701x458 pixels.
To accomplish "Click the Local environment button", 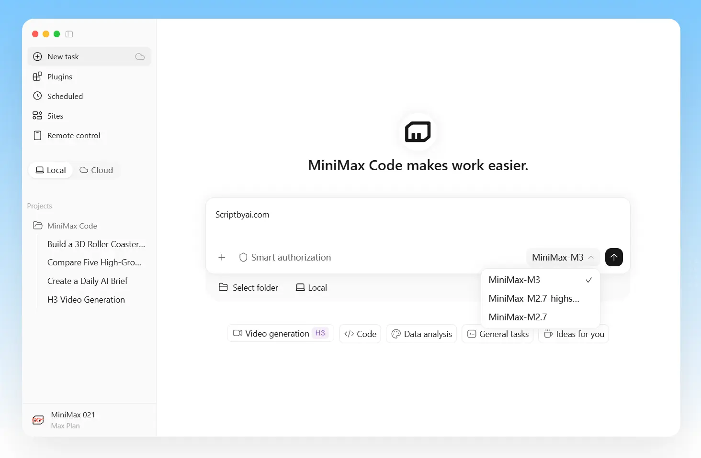I will coord(311,287).
